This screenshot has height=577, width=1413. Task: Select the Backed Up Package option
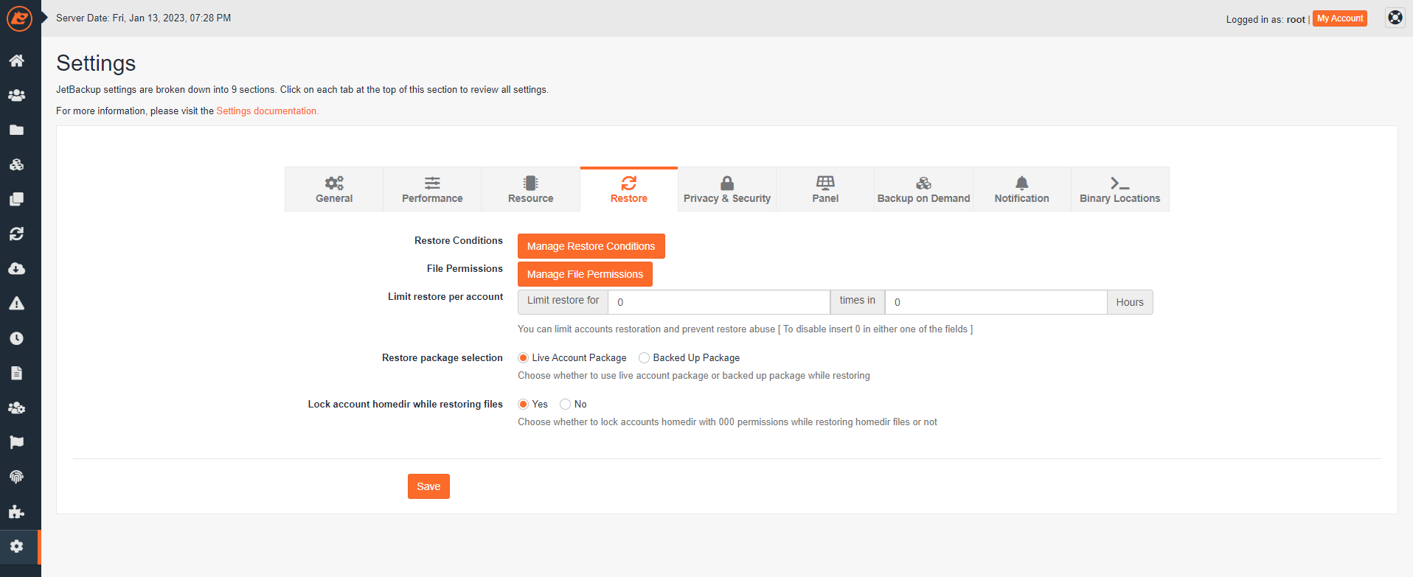click(x=644, y=358)
